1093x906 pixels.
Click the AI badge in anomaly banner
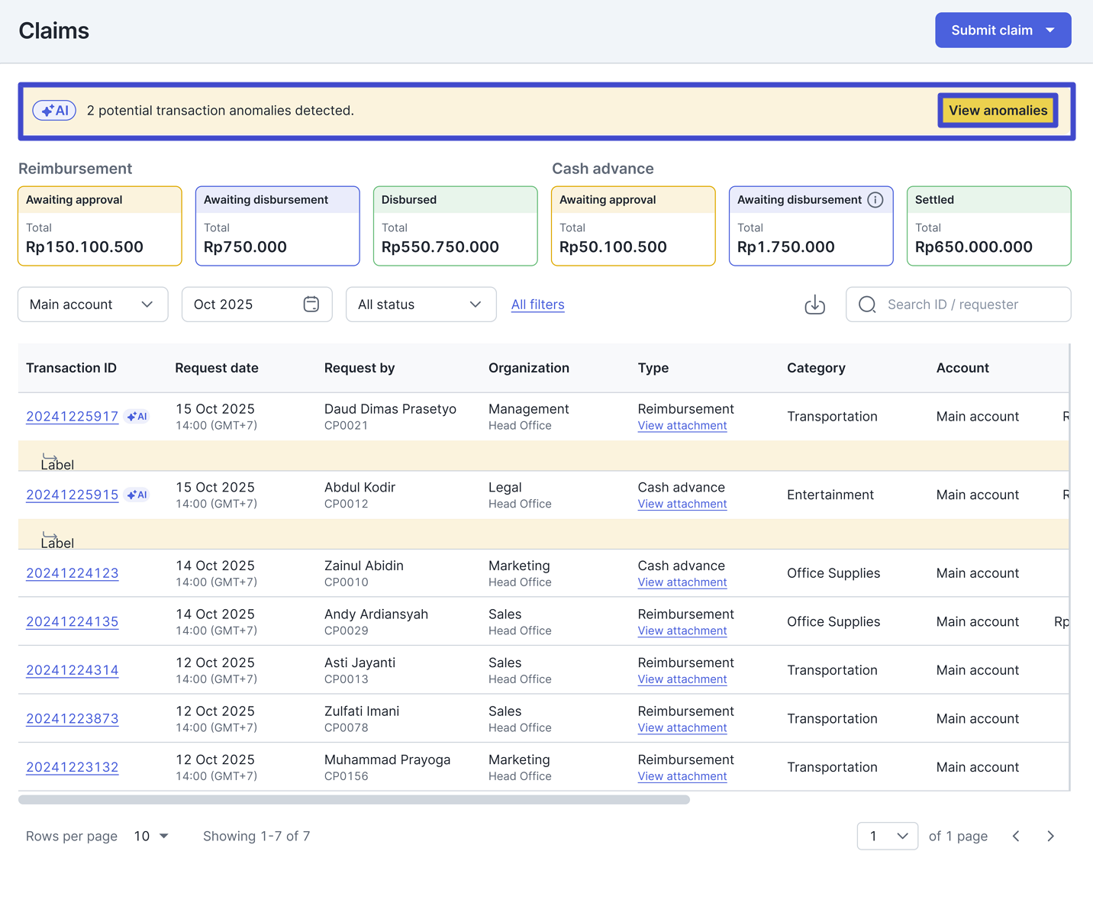(54, 111)
